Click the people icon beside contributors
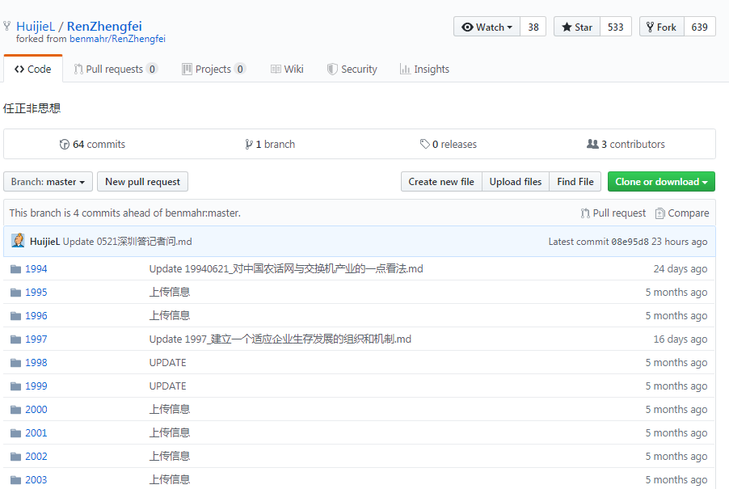Screen dimensions: 729x489 click(592, 144)
